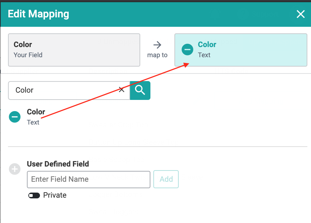Click the plus icon beside User Defined Field
Screen dimensions: 311x223
tap(15, 169)
